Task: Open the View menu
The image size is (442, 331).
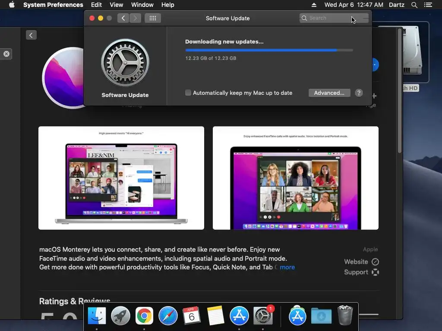Action: tap(116, 5)
